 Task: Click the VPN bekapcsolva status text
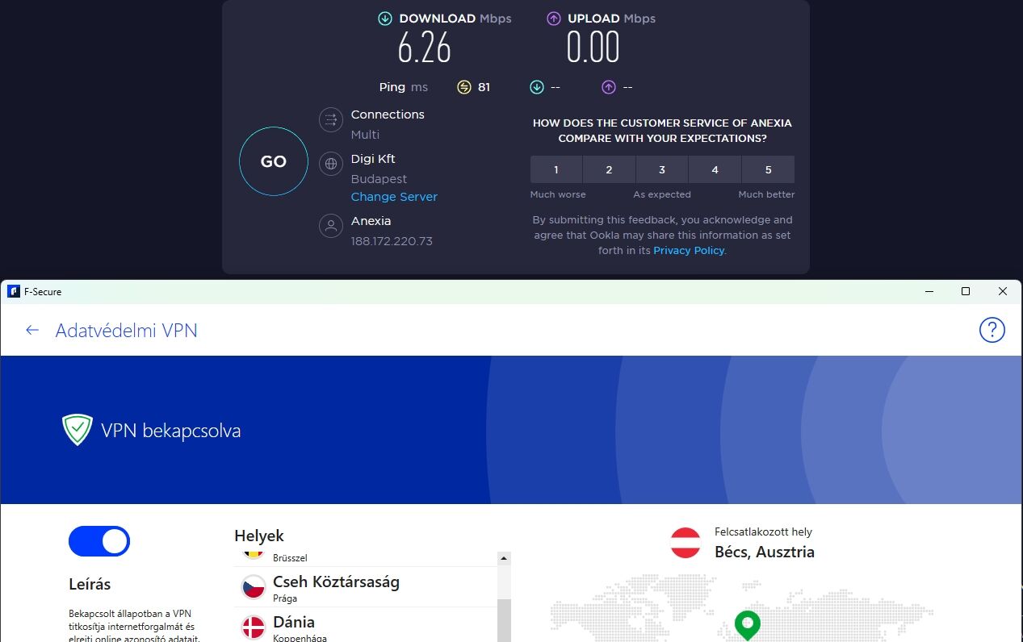coord(171,431)
